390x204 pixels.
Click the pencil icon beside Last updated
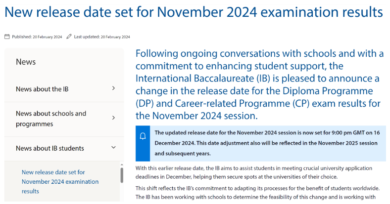tap(69, 37)
